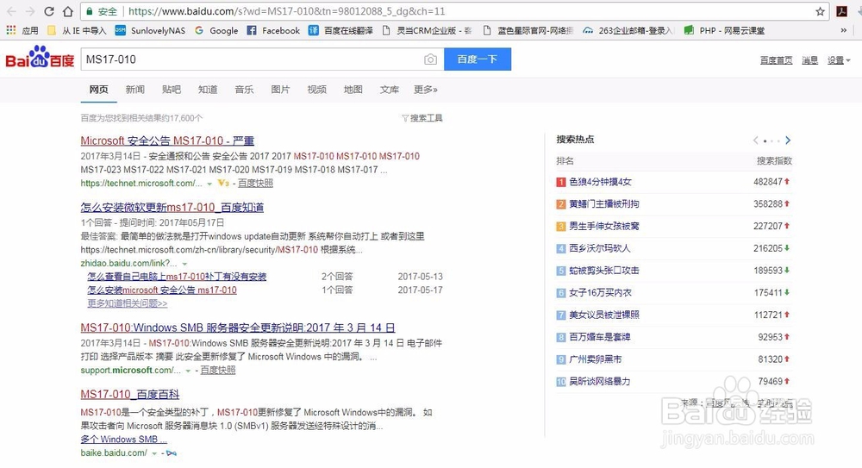Open 百度快照 for support.microsoft.com result
The width and height of the screenshot is (862, 468).
[218, 370]
